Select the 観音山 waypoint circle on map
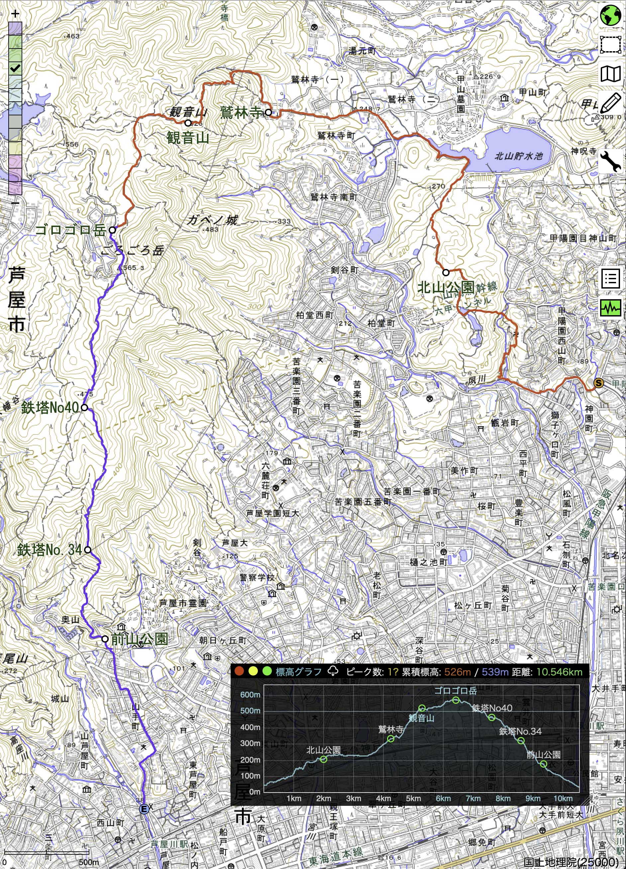This screenshot has height=869, width=626. point(188,123)
